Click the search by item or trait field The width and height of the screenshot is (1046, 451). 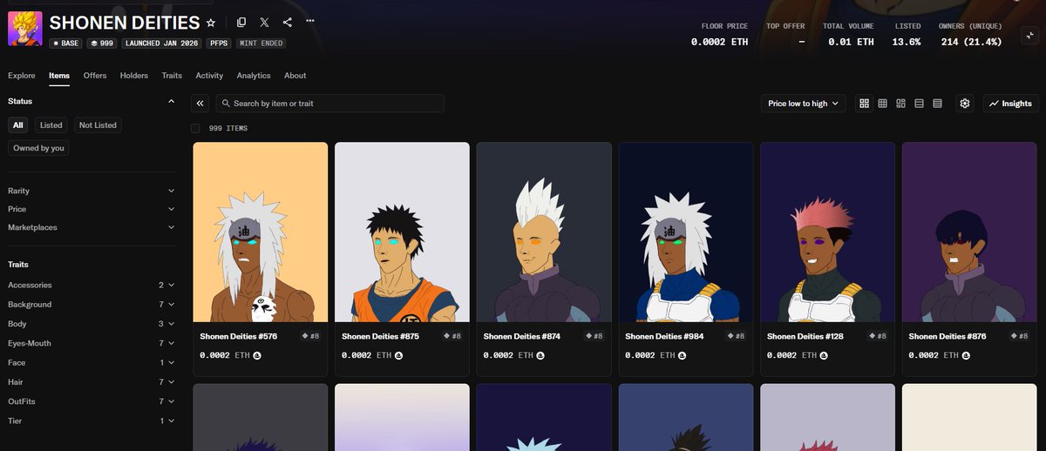(x=330, y=104)
